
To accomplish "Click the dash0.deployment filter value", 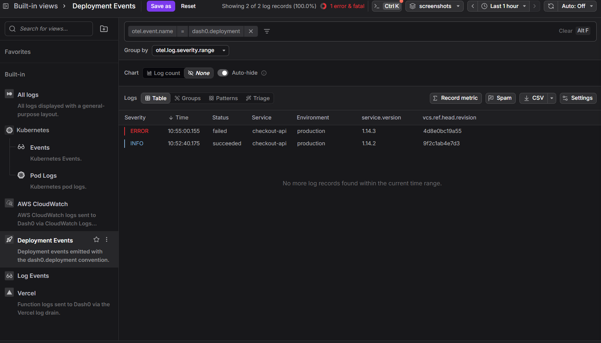I will tap(216, 31).
